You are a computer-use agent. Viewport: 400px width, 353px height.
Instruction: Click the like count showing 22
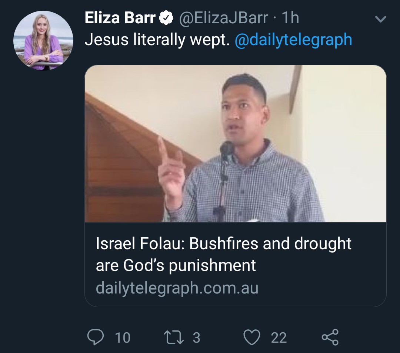[x=279, y=337]
